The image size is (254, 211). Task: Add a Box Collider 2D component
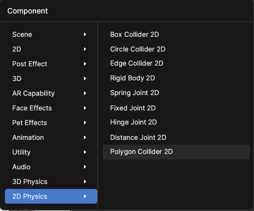coord(176,34)
